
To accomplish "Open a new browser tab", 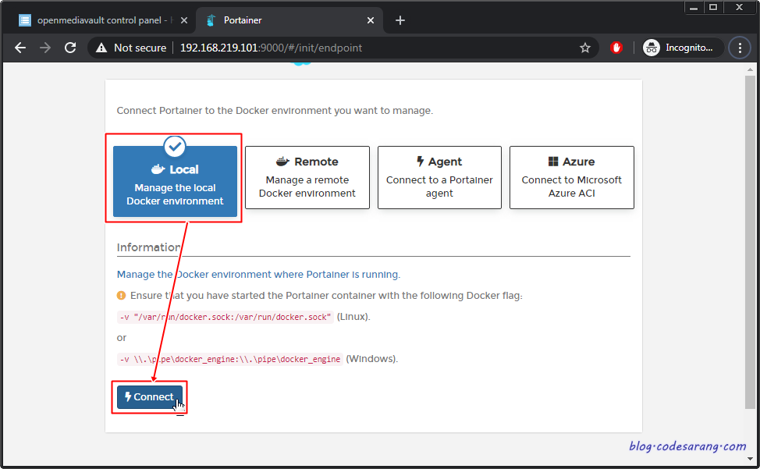I will click(400, 20).
